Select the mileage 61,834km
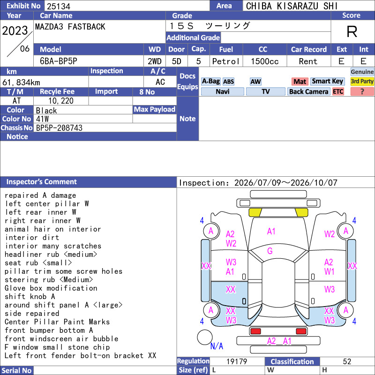Screen dimensions: 375x375 pos(21,82)
